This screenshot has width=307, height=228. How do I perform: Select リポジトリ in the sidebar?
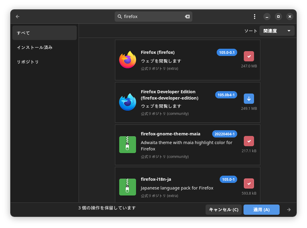coord(45,62)
